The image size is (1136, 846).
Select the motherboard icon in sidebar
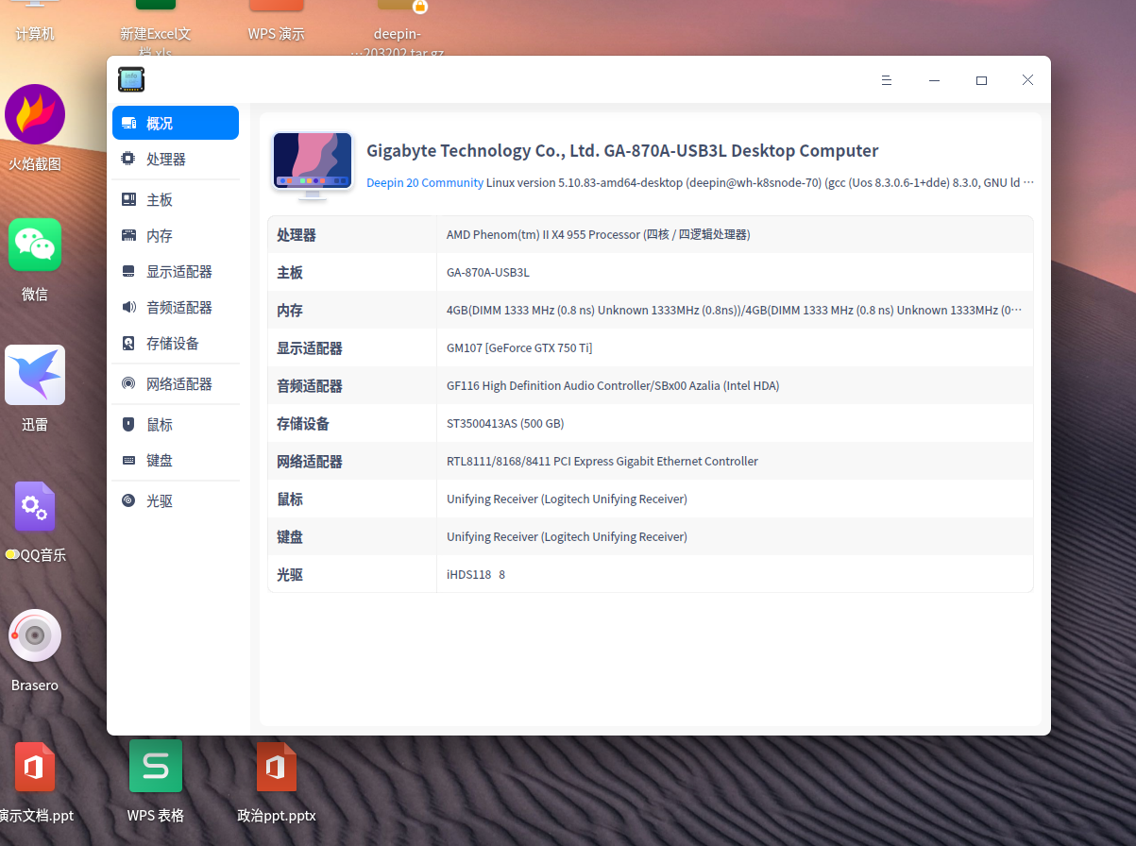(x=128, y=200)
